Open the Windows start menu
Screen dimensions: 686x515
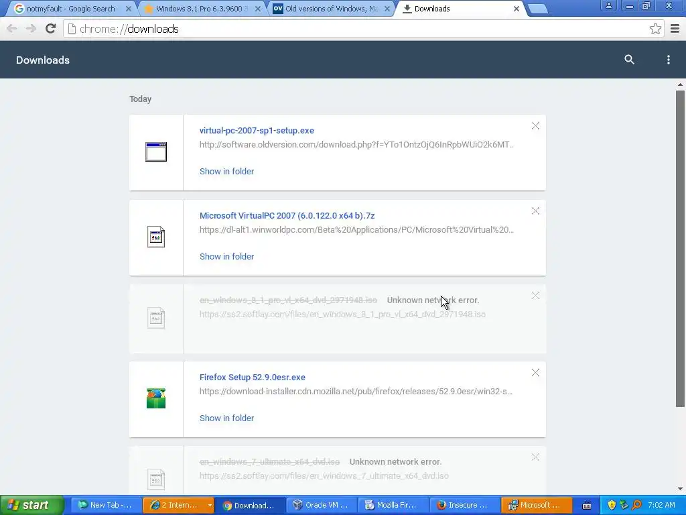pos(31,506)
